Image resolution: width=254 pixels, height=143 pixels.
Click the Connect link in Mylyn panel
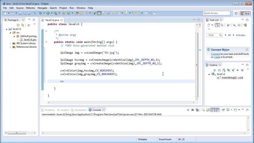pos(216,54)
